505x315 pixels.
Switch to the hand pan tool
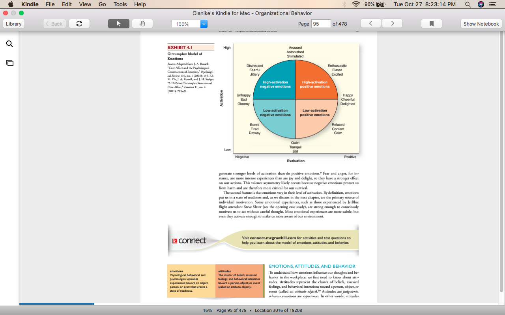click(x=142, y=24)
